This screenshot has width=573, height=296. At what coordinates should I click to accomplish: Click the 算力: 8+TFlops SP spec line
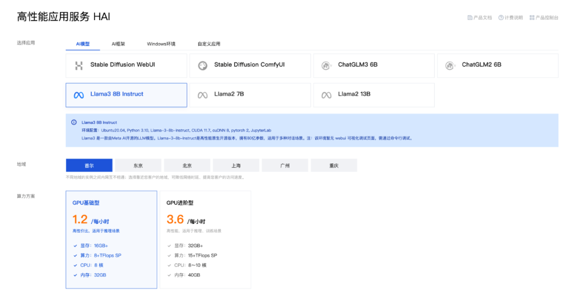(x=97, y=256)
